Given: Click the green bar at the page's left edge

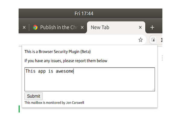Looking at the screenshot, I should 19,109.
